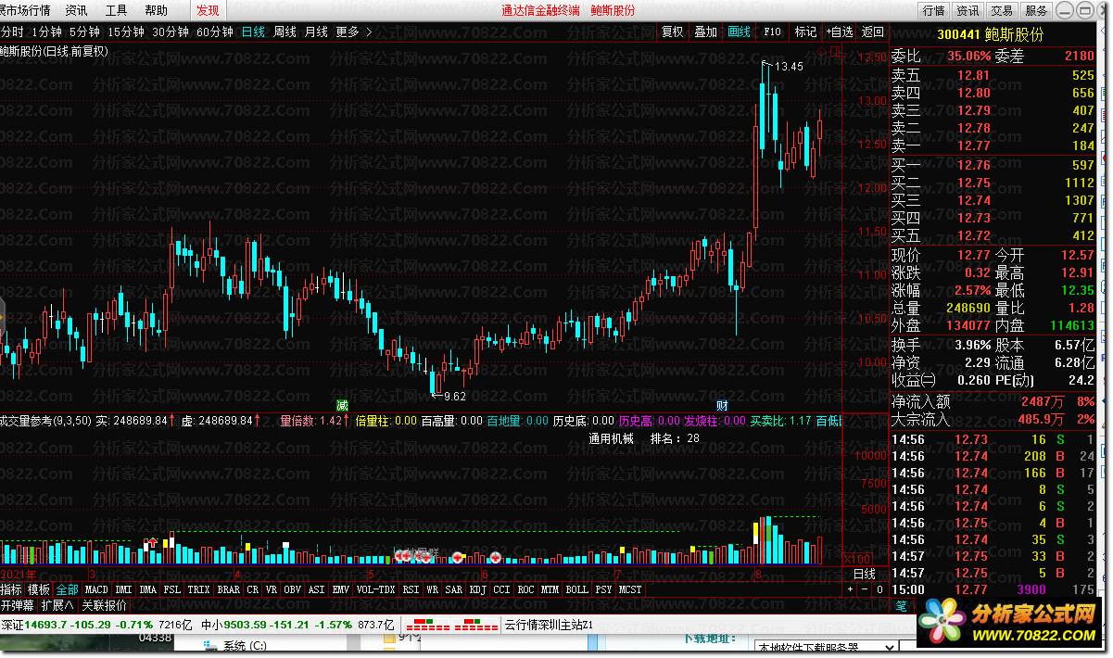The width and height of the screenshot is (1113, 658).
Task: Switch to the 5分钟 period
Action: 84,32
